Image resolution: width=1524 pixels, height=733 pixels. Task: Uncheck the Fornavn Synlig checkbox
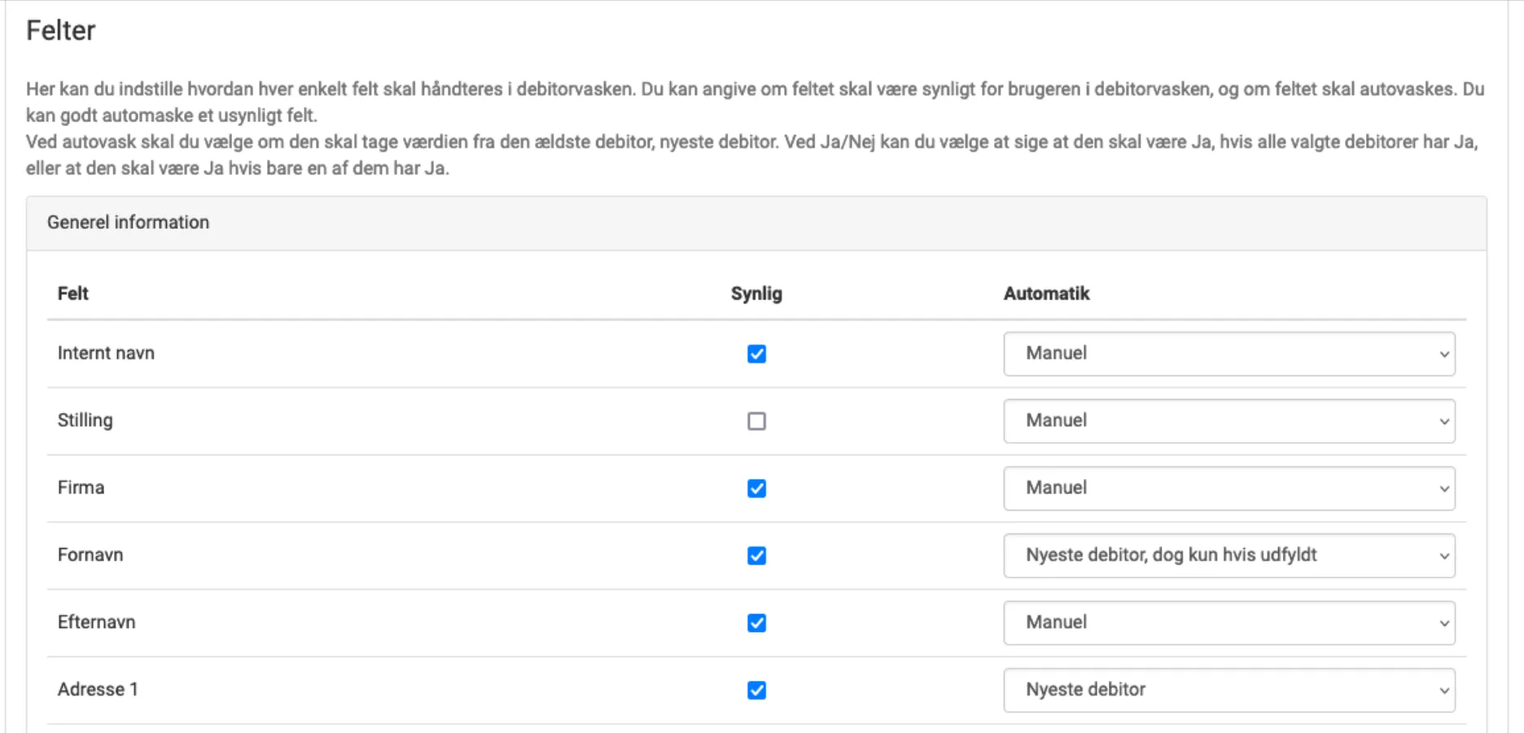(756, 555)
